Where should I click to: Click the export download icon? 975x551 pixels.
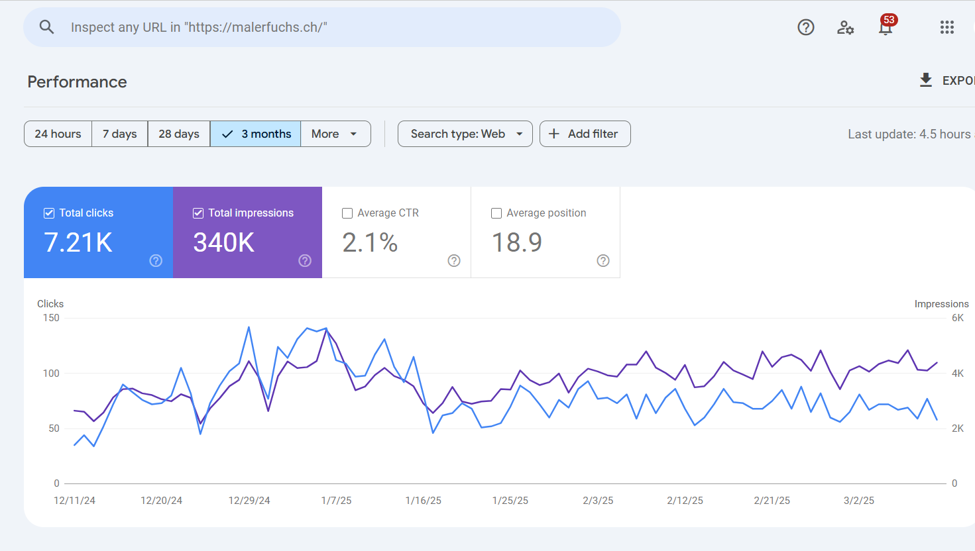click(926, 80)
